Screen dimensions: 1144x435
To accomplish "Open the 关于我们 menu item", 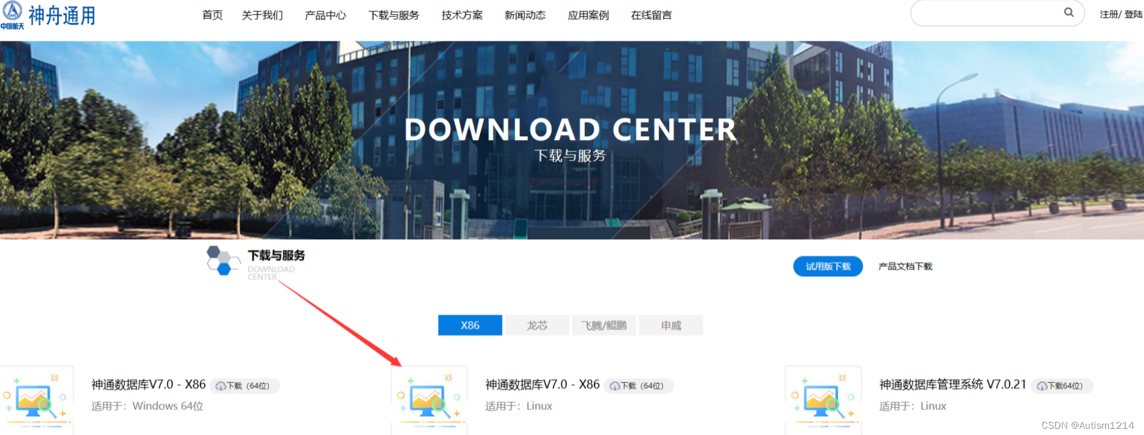I will pyautogui.click(x=262, y=15).
